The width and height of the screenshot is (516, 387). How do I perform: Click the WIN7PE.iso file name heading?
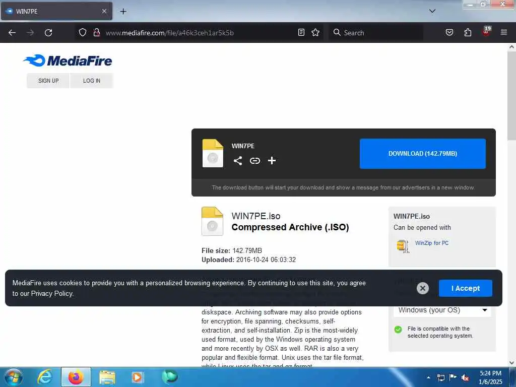point(255,216)
